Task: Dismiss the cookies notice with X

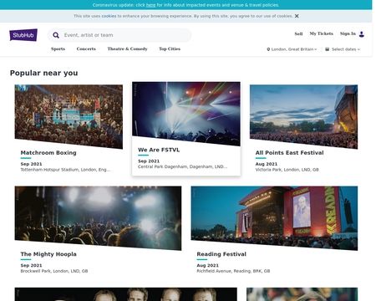Action: (297, 16)
